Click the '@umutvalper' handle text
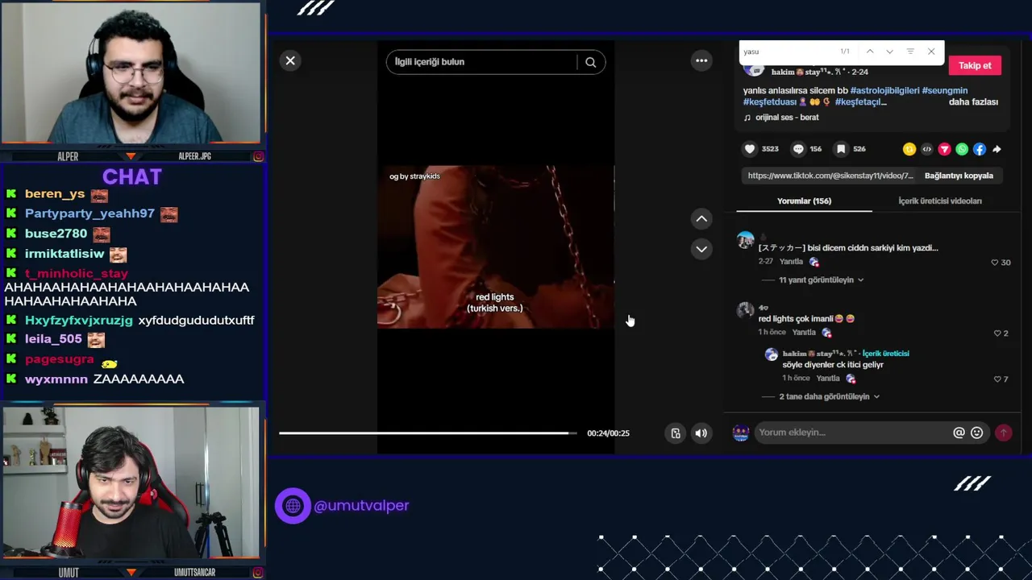The image size is (1032, 580). [361, 506]
